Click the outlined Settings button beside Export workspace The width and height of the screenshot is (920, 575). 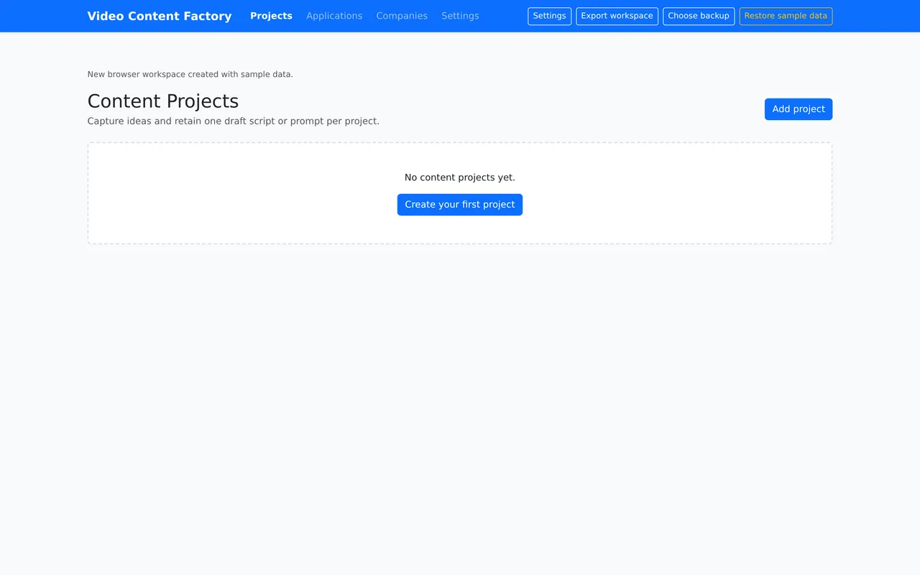(x=550, y=16)
